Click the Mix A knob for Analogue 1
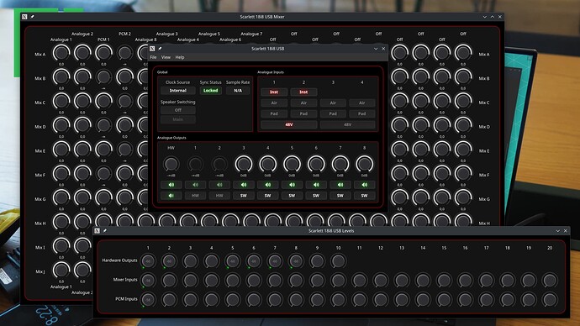The width and height of the screenshot is (580, 326). tap(61, 53)
